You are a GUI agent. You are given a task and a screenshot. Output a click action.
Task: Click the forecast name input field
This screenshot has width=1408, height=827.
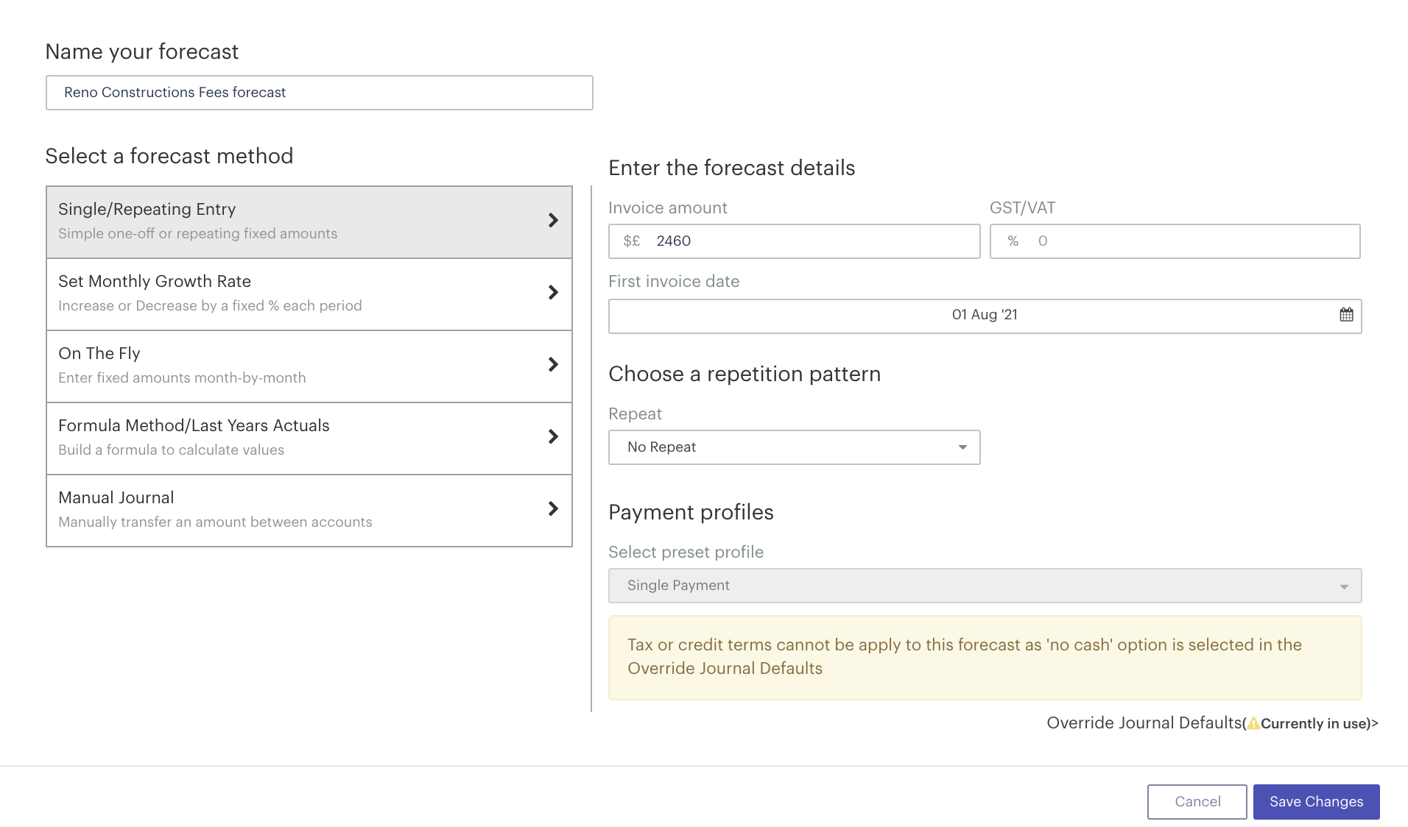click(x=320, y=93)
